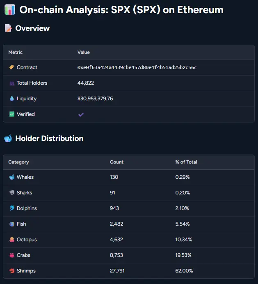Screen dimensions: 258x284
Task: Click the Shrimps count 27,791
Action: 117,270
